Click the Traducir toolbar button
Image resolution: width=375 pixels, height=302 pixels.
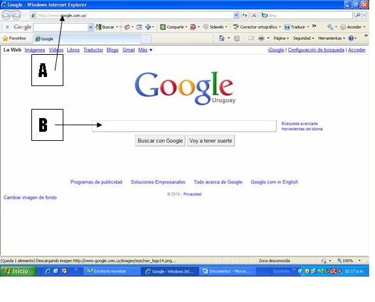click(x=296, y=27)
